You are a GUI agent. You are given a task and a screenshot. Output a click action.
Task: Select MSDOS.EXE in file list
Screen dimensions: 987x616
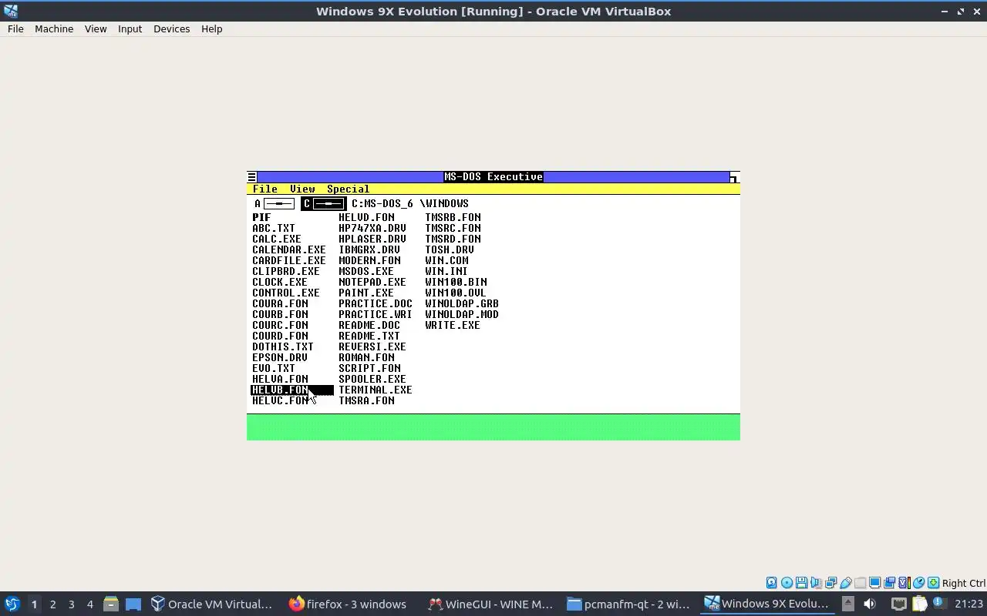click(366, 272)
